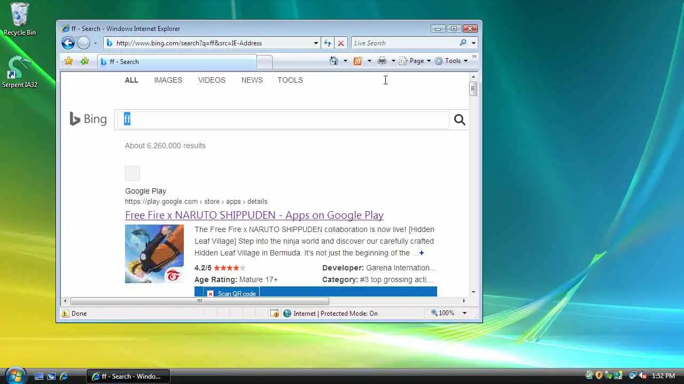Go back with the IE Back arrow

(68, 43)
